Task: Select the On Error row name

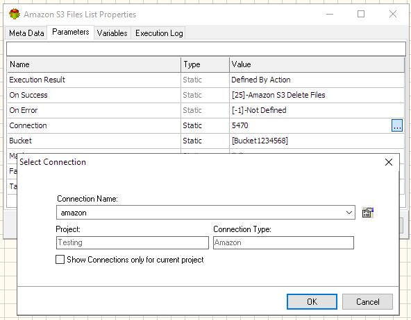Action: [x=24, y=110]
